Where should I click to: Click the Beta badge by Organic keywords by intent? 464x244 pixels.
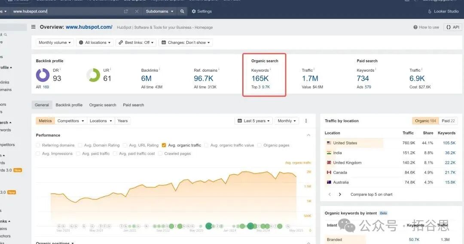point(383,213)
